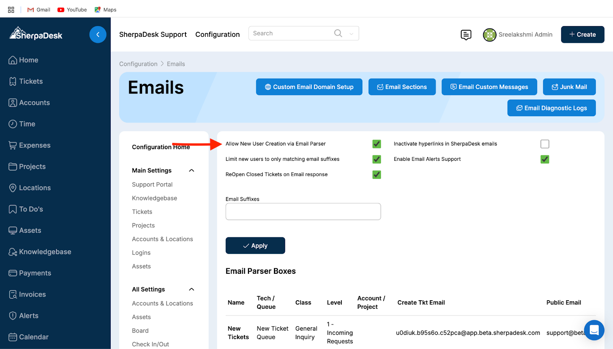This screenshot has width=613, height=349.
Task: Collapse the All Settings section
Action: (x=192, y=290)
